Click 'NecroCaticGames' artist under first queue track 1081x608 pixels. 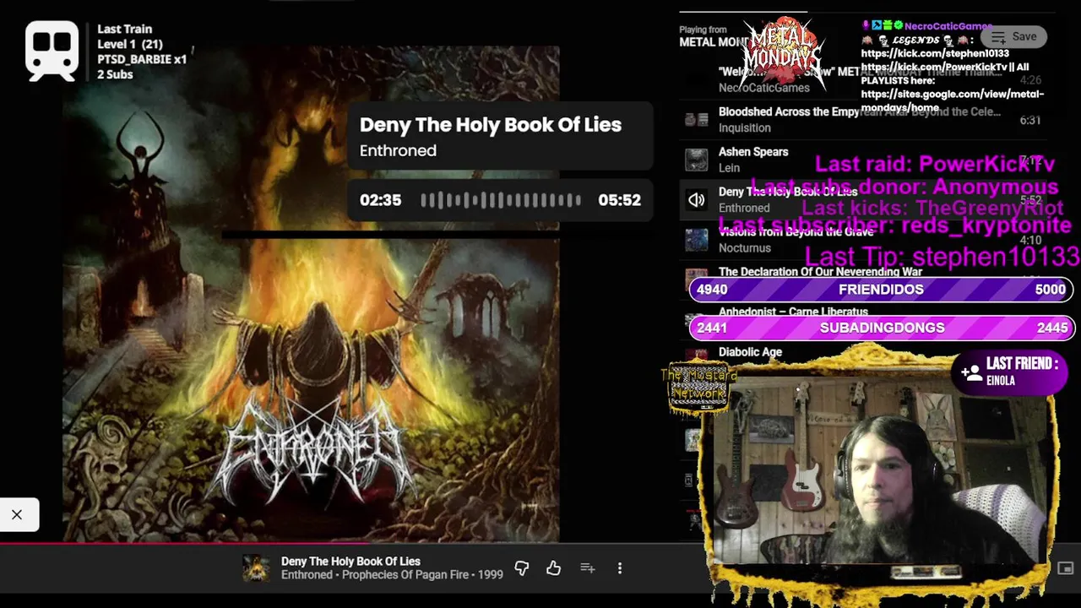pos(763,88)
